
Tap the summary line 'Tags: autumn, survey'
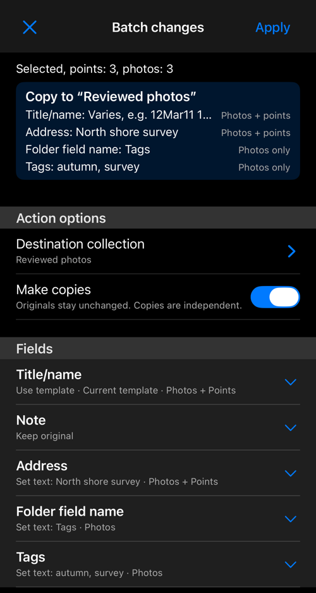tap(83, 167)
